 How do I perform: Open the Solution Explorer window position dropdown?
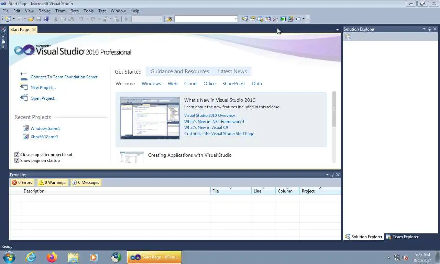[x=424, y=29]
